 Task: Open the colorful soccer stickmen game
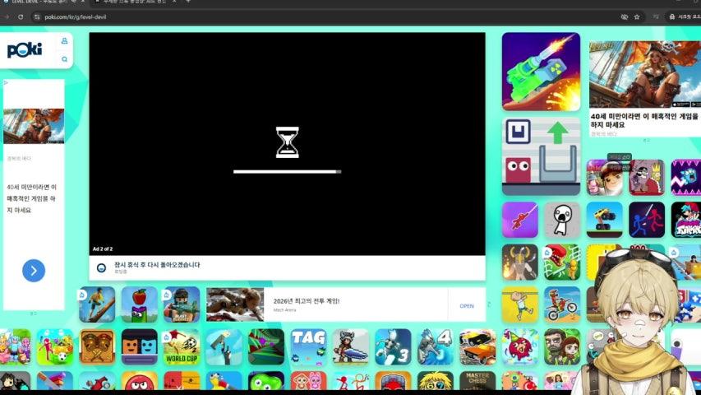point(55,347)
